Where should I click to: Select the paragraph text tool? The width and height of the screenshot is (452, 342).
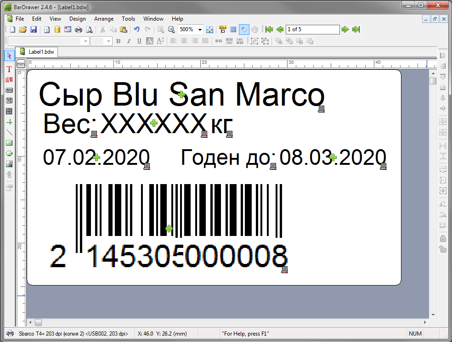[x=9, y=80]
